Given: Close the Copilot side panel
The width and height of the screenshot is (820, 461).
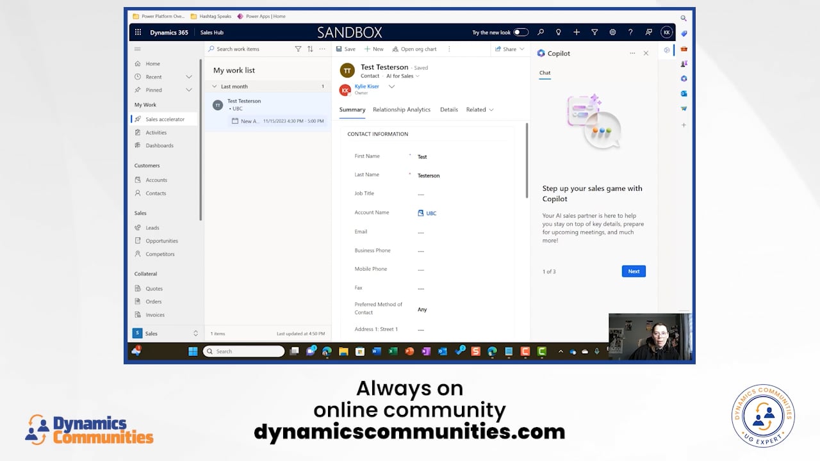Looking at the screenshot, I should pos(646,53).
